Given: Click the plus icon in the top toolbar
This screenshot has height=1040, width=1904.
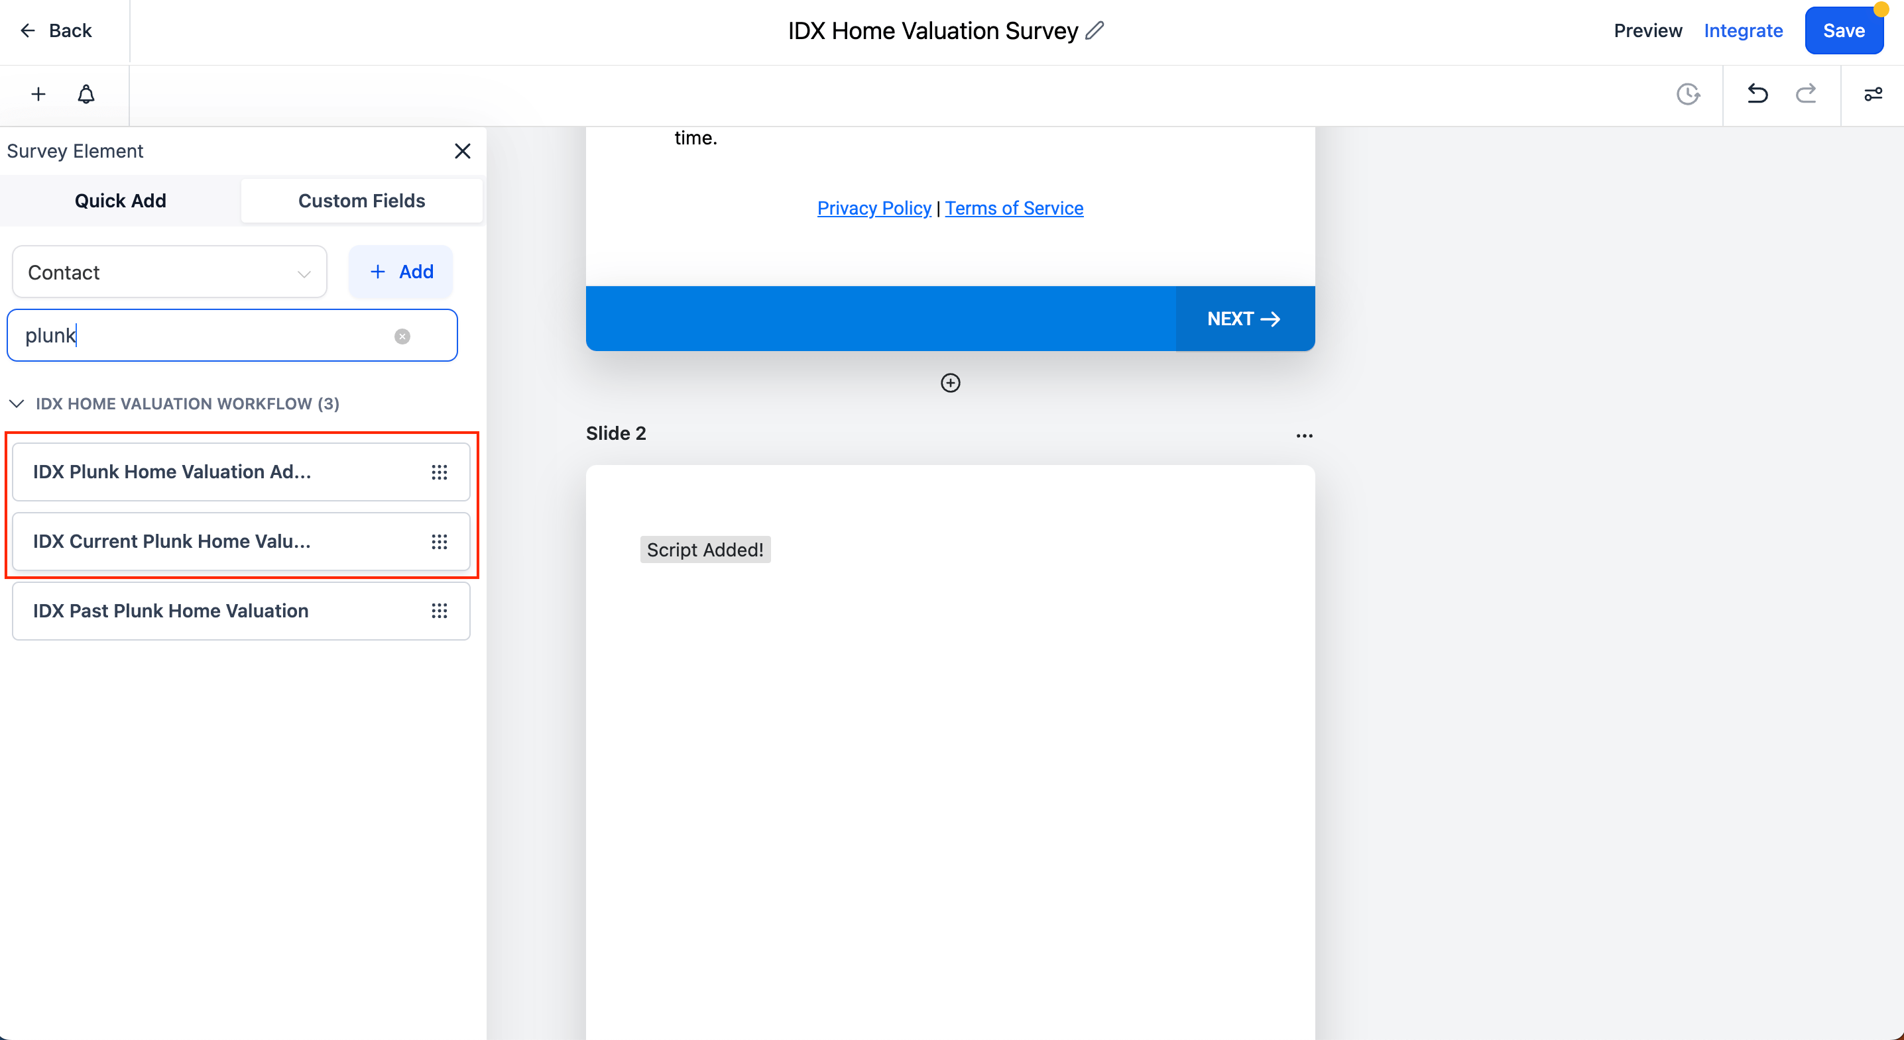Looking at the screenshot, I should (38, 95).
